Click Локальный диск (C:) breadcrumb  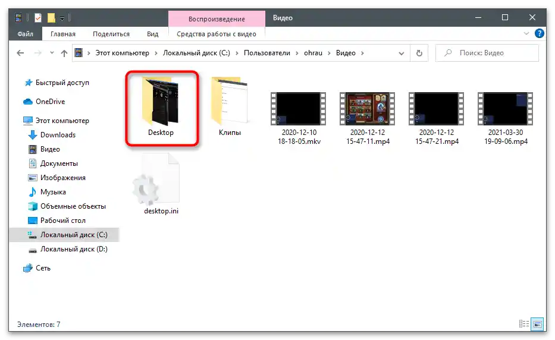coord(196,53)
